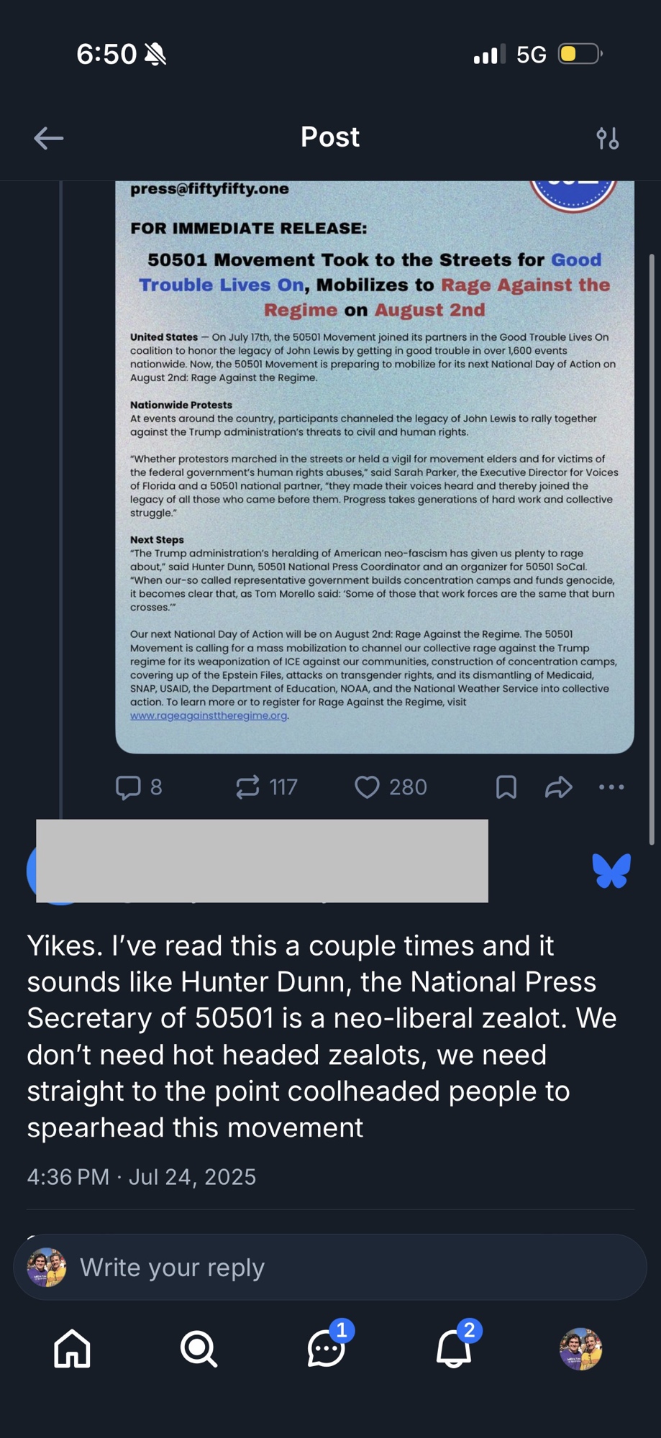
Task: Tap the post timestamp Jul 24, 2025
Action: click(x=142, y=1177)
